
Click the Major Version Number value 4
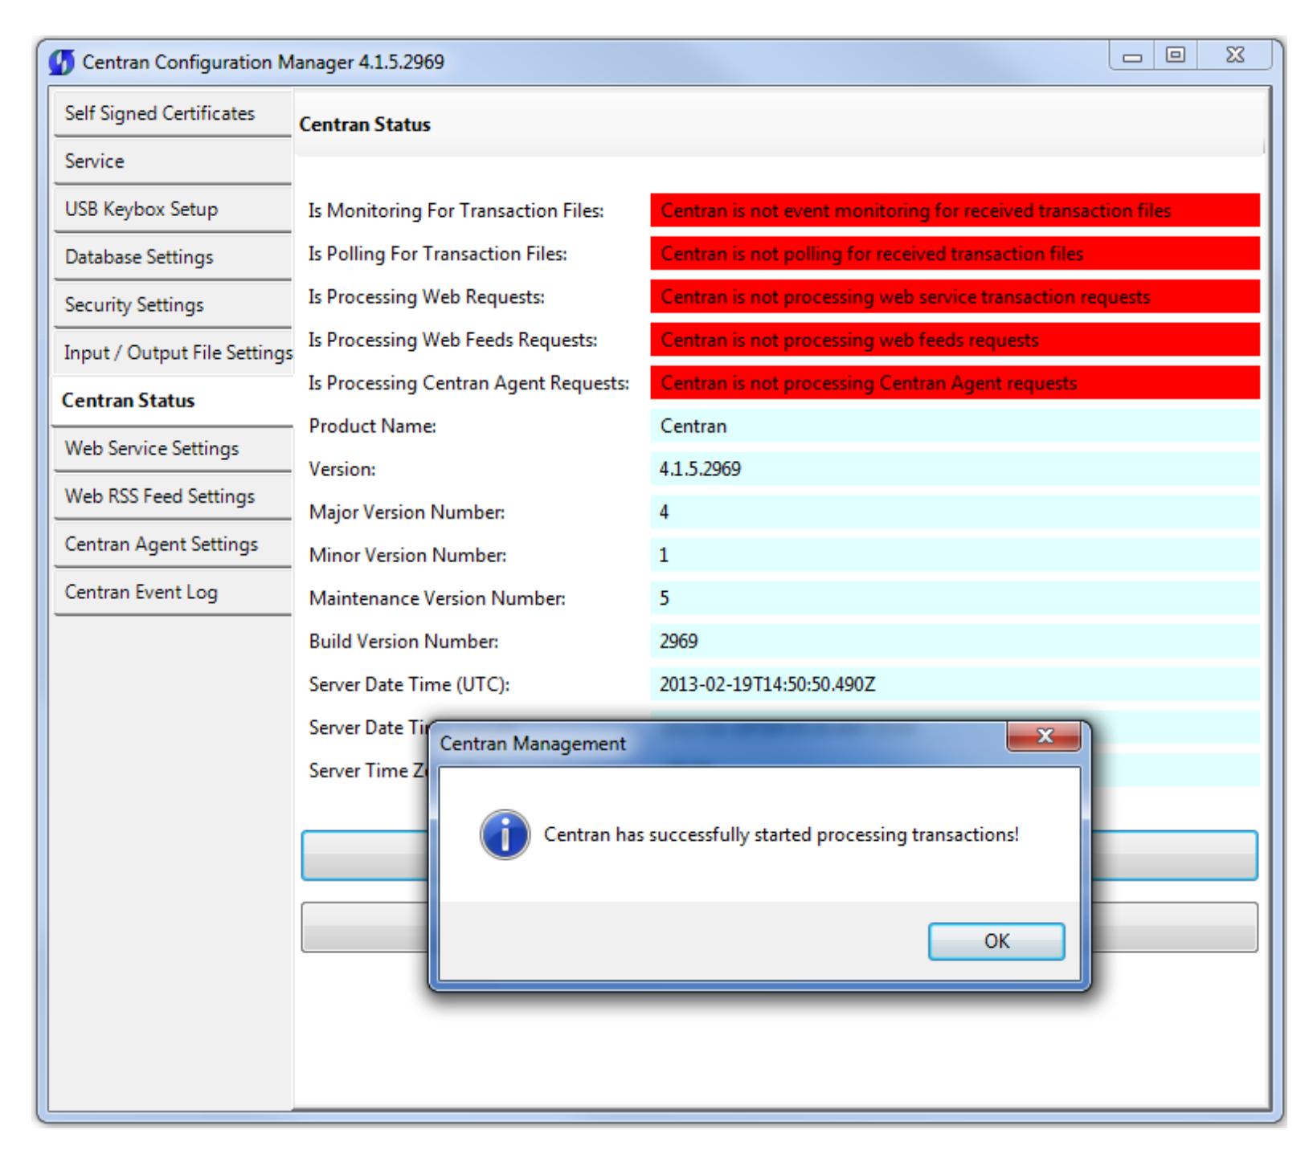click(955, 512)
